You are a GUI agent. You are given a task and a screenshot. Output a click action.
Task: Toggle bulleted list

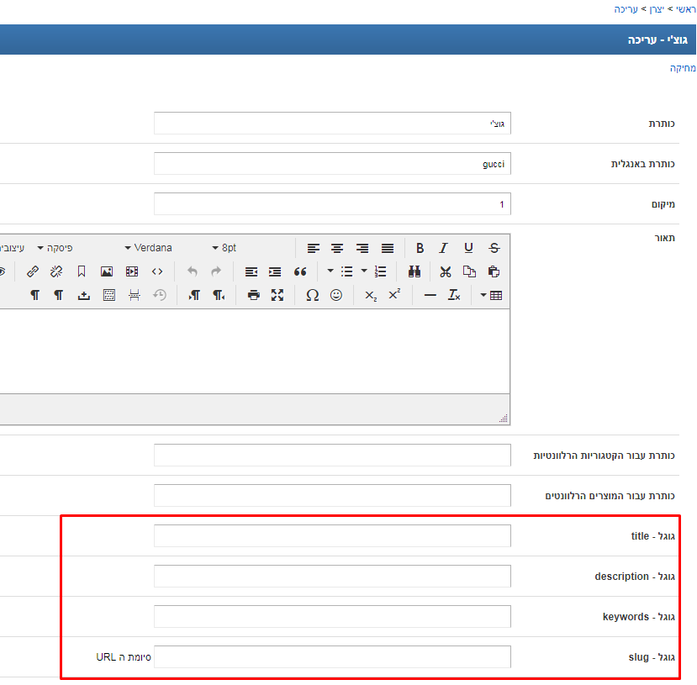tap(346, 271)
